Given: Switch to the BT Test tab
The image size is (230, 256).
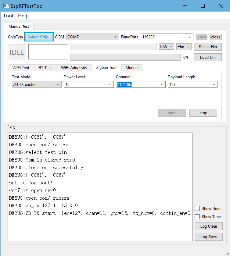Looking at the screenshot, I should pos(45,68).
